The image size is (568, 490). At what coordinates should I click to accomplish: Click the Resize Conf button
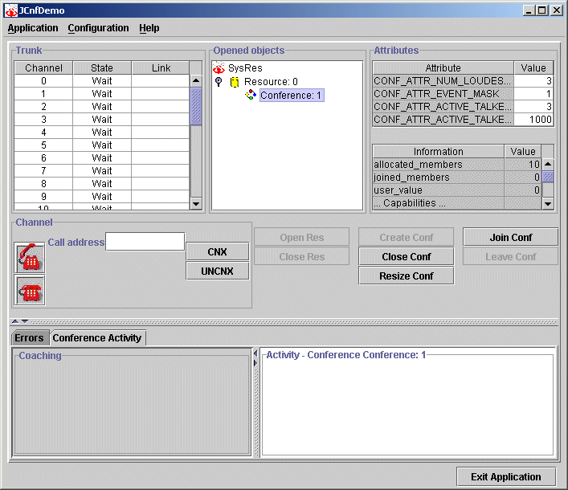[x=406, y=276]
